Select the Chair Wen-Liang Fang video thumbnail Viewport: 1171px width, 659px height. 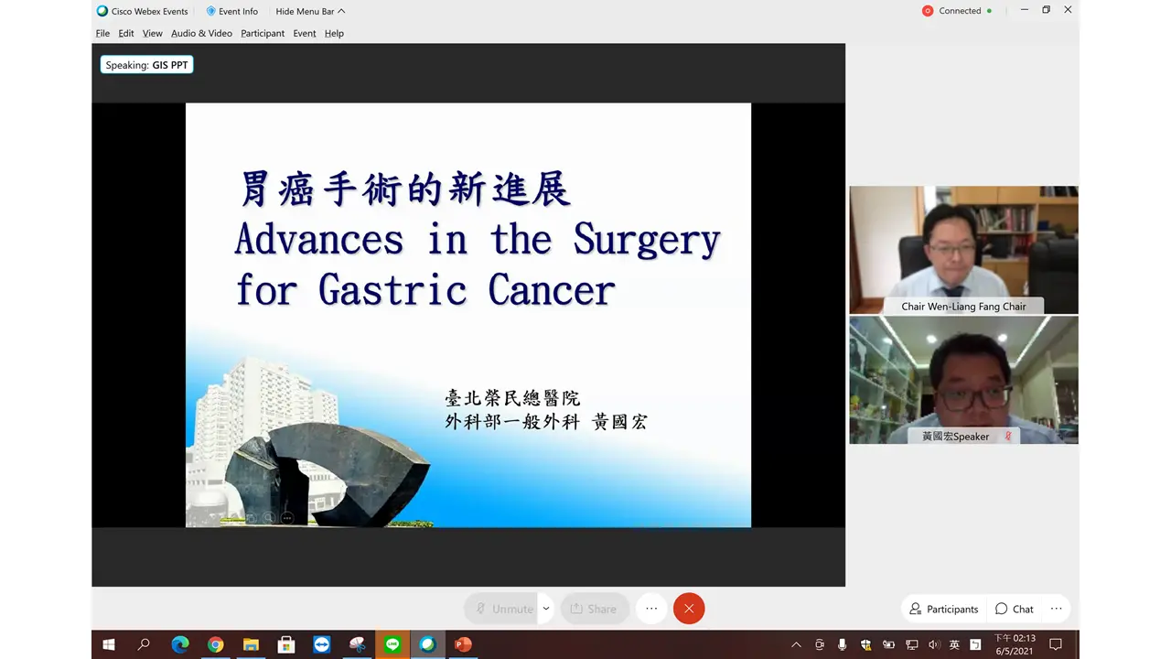coord(963,250)
